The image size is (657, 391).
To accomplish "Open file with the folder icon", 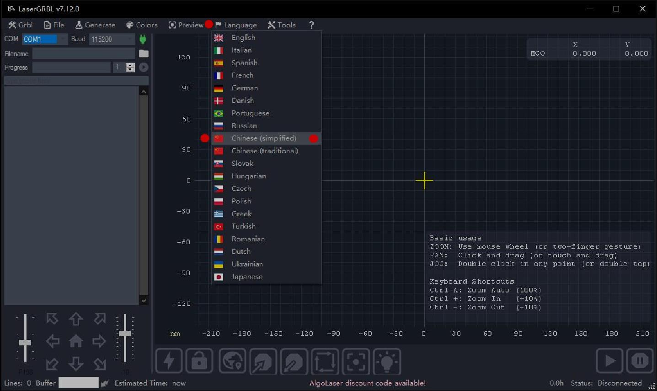I will [x=144, y=53].
